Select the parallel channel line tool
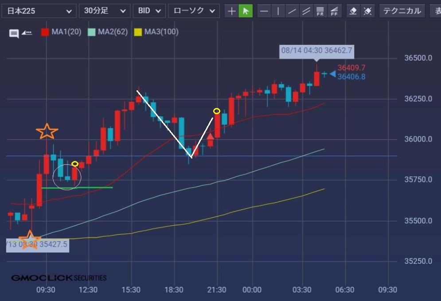Screen dimensions: 441x301 [x=306, y=11]
